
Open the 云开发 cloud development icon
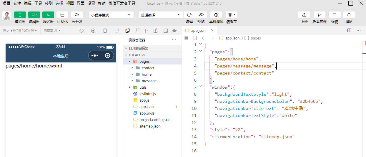[77, 15]
